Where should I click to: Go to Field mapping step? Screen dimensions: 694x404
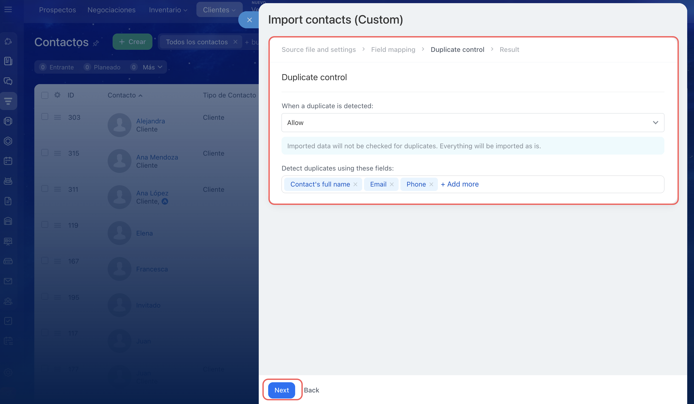(393, 50)
